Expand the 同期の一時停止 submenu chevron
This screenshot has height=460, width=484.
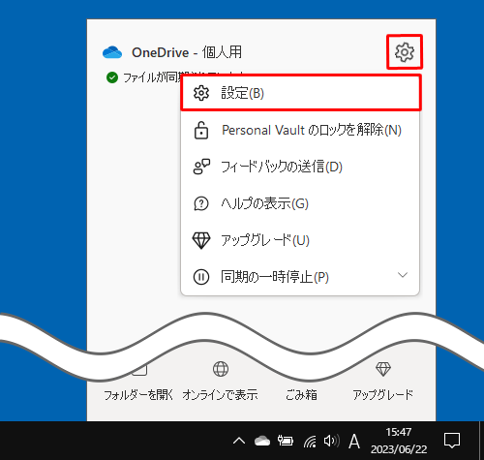click(x=403, y=275)
